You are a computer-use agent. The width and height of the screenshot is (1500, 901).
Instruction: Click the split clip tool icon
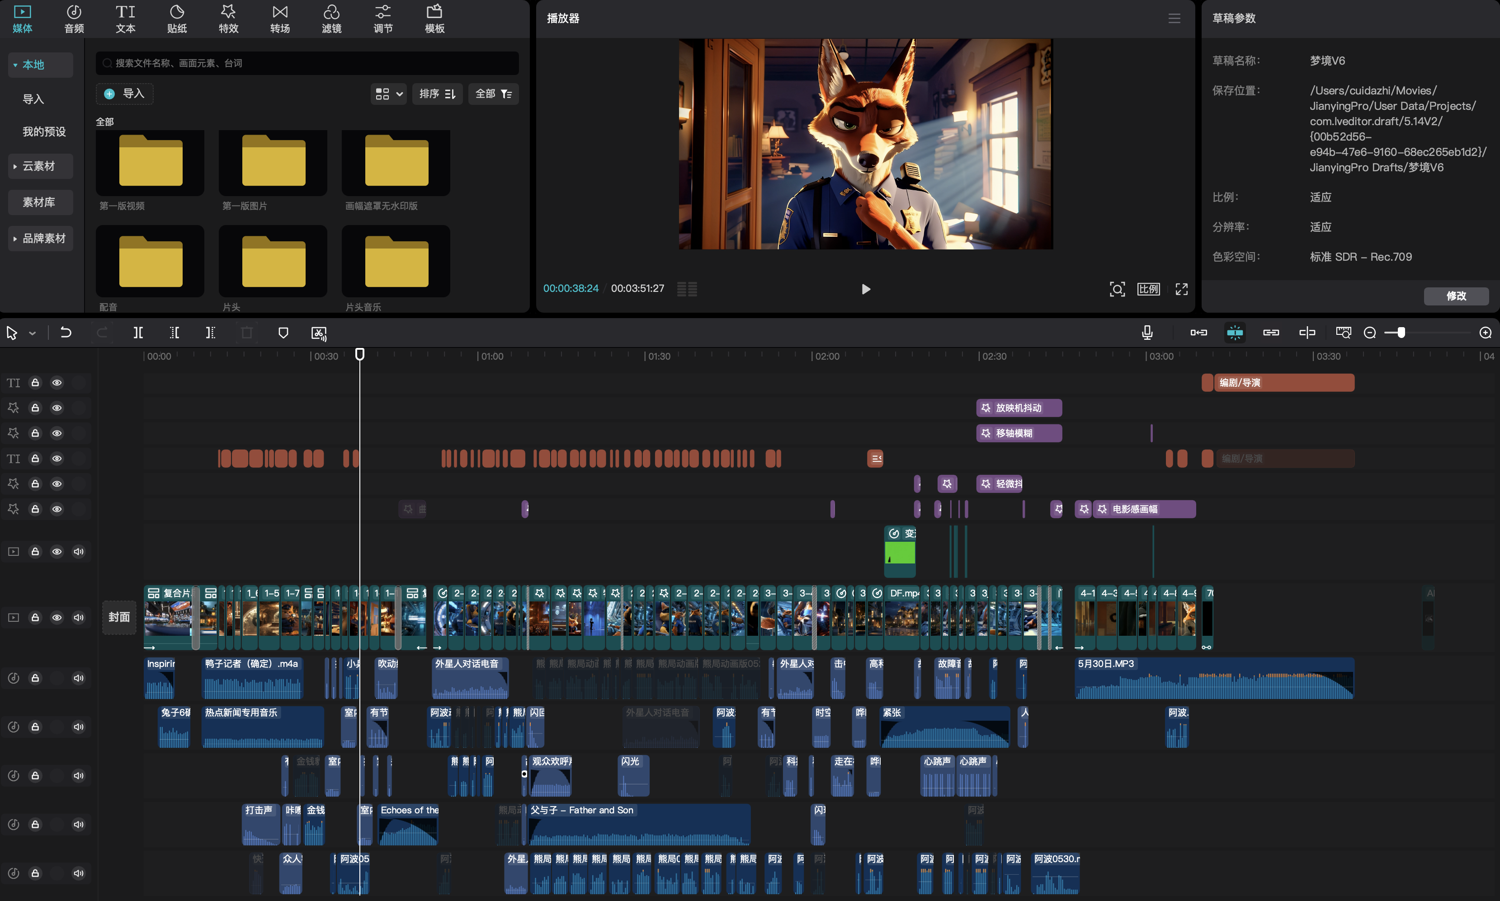point(138,332)
